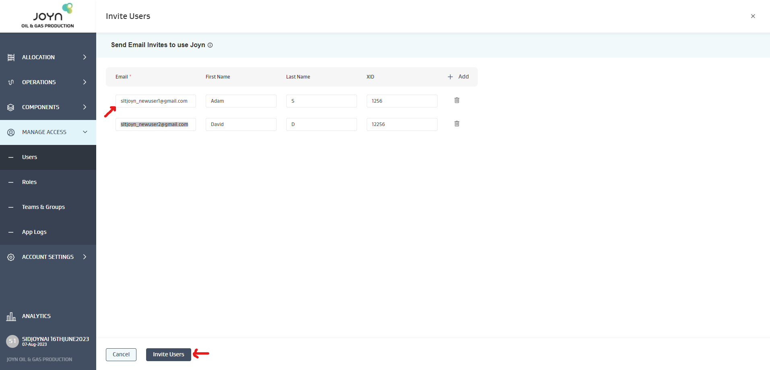Image resolution: width=770 pixels, height=370 pixels.
Task: Click the Account Settings gear icon
Action: (x=11, y=257)
